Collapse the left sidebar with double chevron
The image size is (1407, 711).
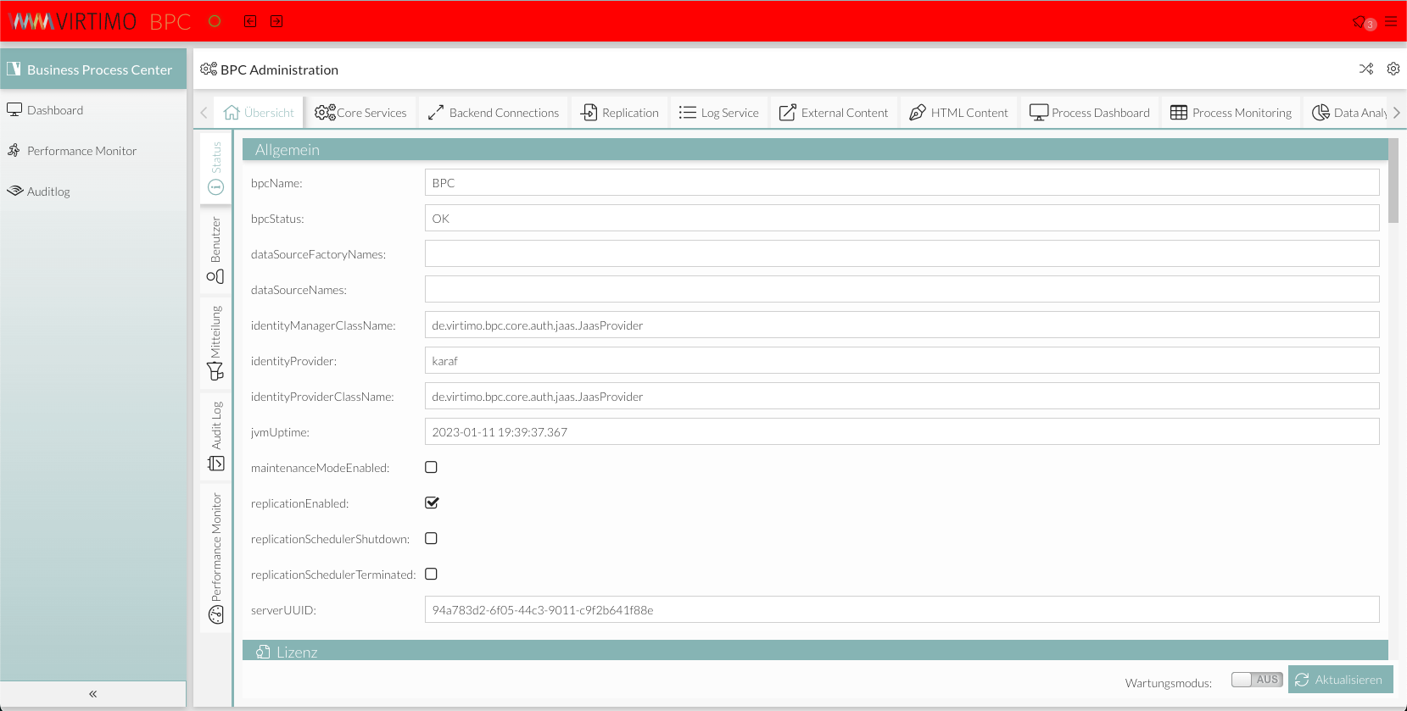pyautogui.click(x=92, y=694)
